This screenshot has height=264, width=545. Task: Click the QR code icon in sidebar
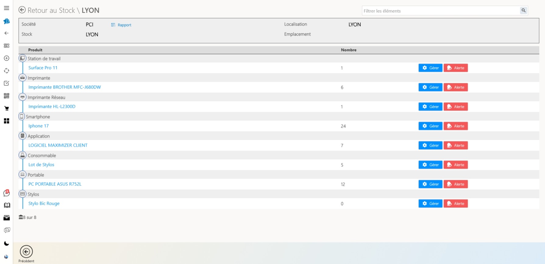(6, 96)
